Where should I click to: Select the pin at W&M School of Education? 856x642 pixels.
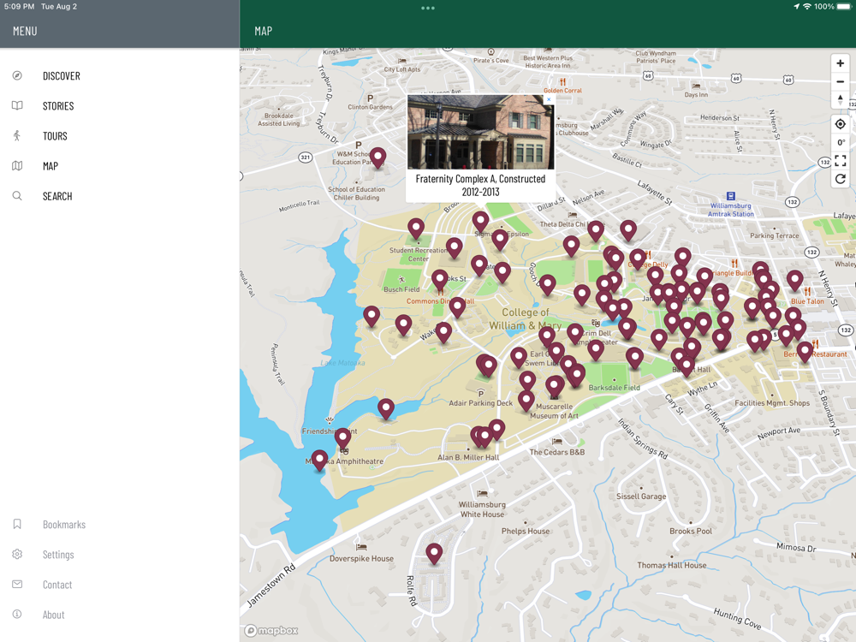click(x=377, y=158)
